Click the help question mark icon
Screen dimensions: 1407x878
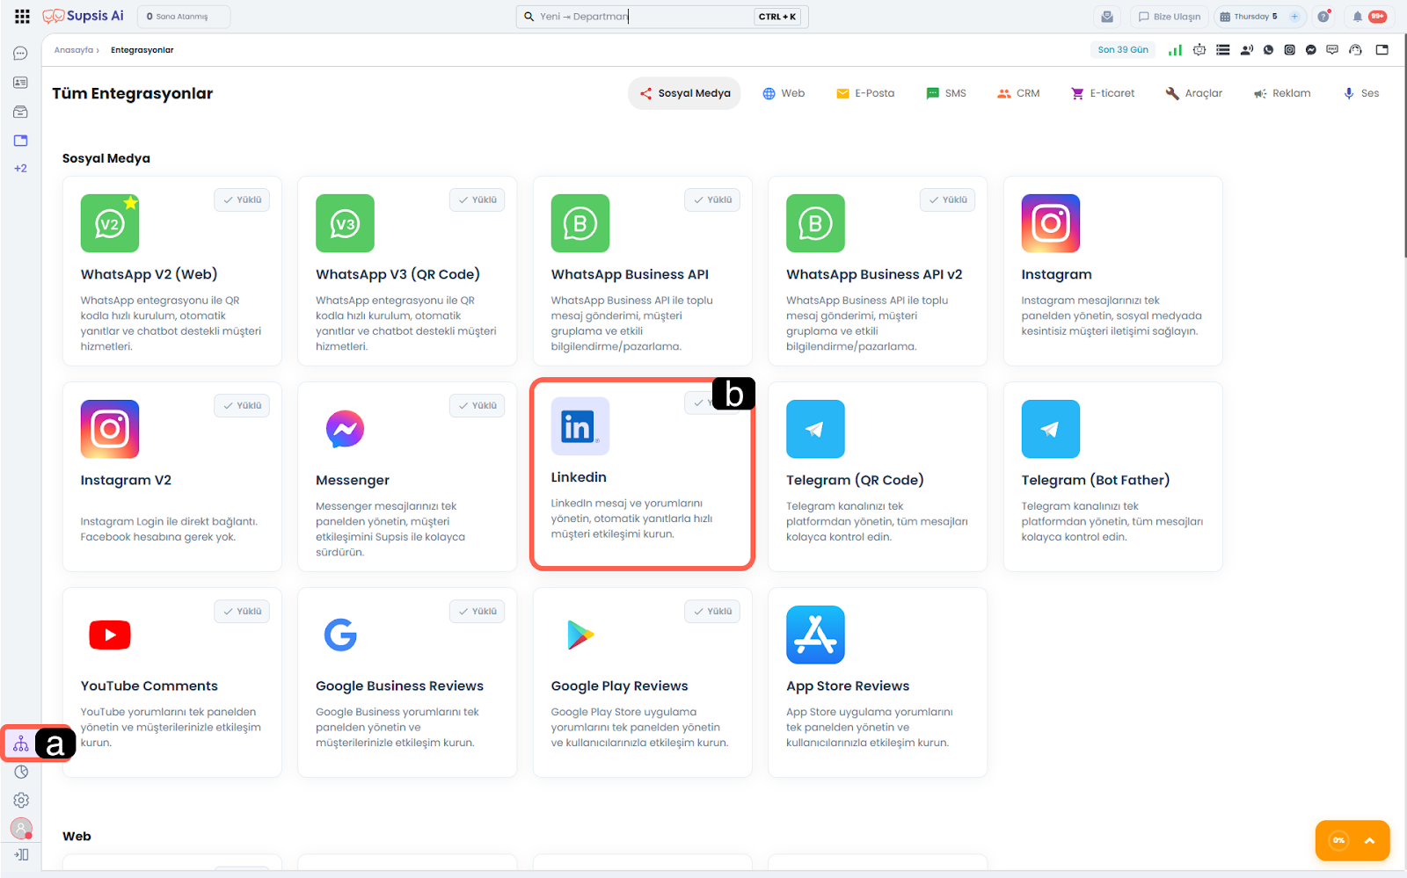(1323, 17)
